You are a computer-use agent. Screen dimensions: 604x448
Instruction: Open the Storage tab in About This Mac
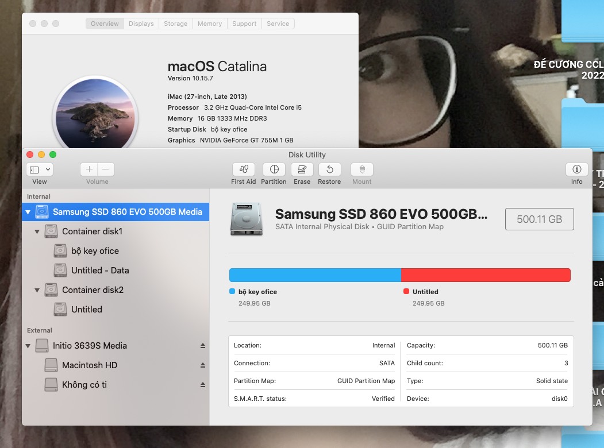pyautogui.click(x=176, y=24)
